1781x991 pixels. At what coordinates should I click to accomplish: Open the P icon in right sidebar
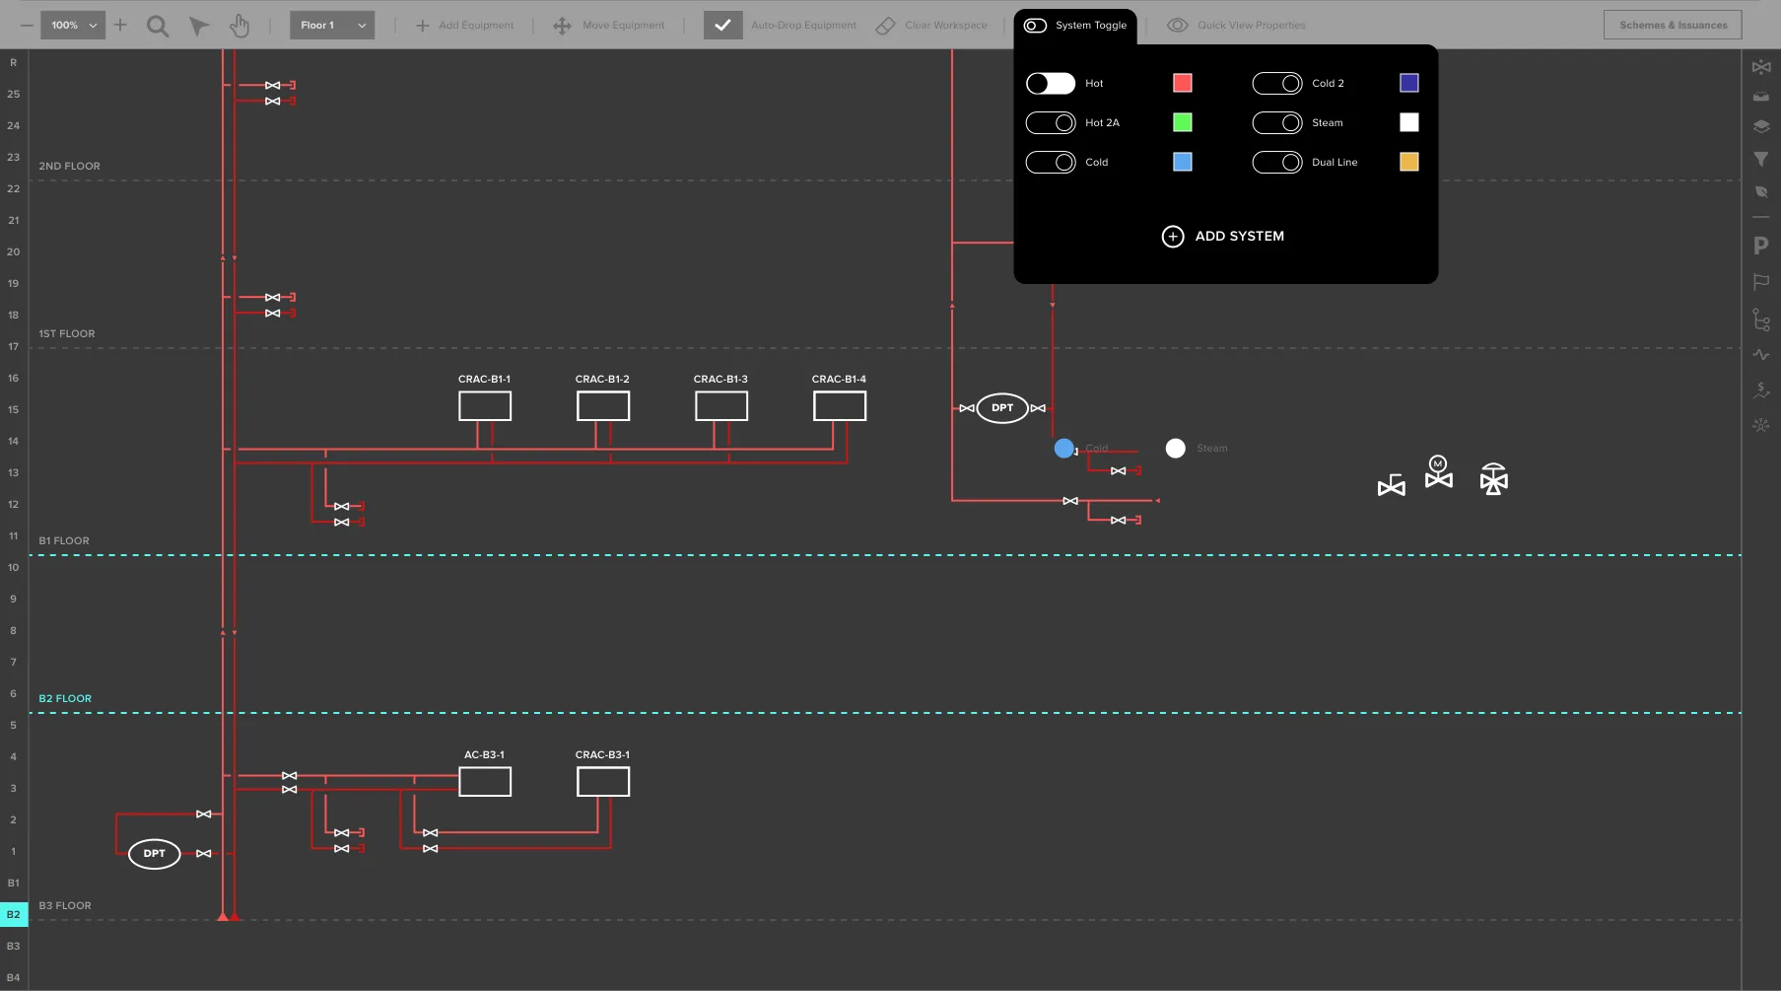[1761, 246]
